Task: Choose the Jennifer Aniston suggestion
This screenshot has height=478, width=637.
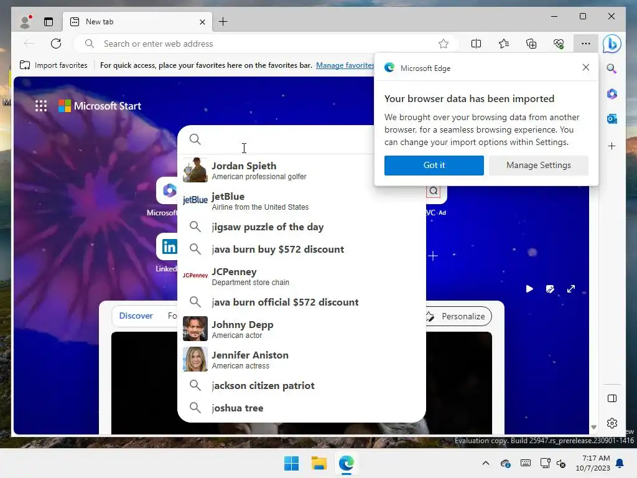Action: point(302,359)
